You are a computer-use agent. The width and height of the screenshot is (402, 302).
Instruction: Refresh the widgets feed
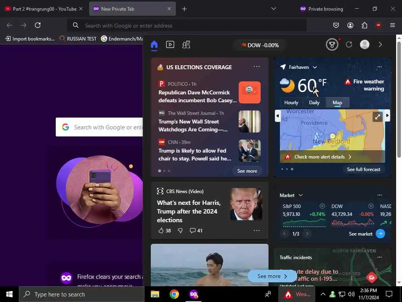pyautogui.click(x=349, y=45)
